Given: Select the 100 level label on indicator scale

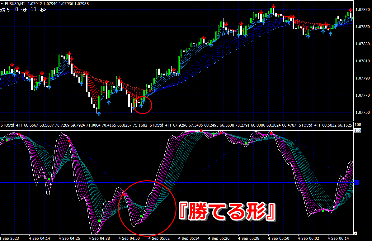Looking at the screenshot, I should 357,131.
